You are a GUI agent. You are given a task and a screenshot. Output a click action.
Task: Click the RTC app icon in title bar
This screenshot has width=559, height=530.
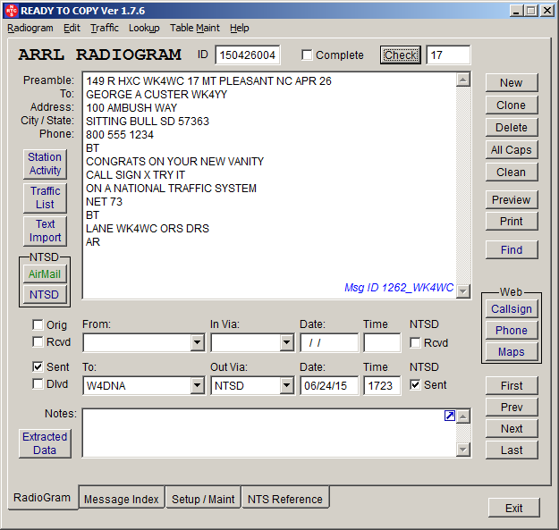pos(11,11)
